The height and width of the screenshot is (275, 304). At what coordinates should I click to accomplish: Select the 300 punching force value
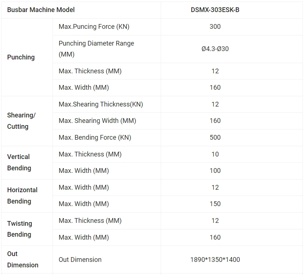(x=215, y=27)
